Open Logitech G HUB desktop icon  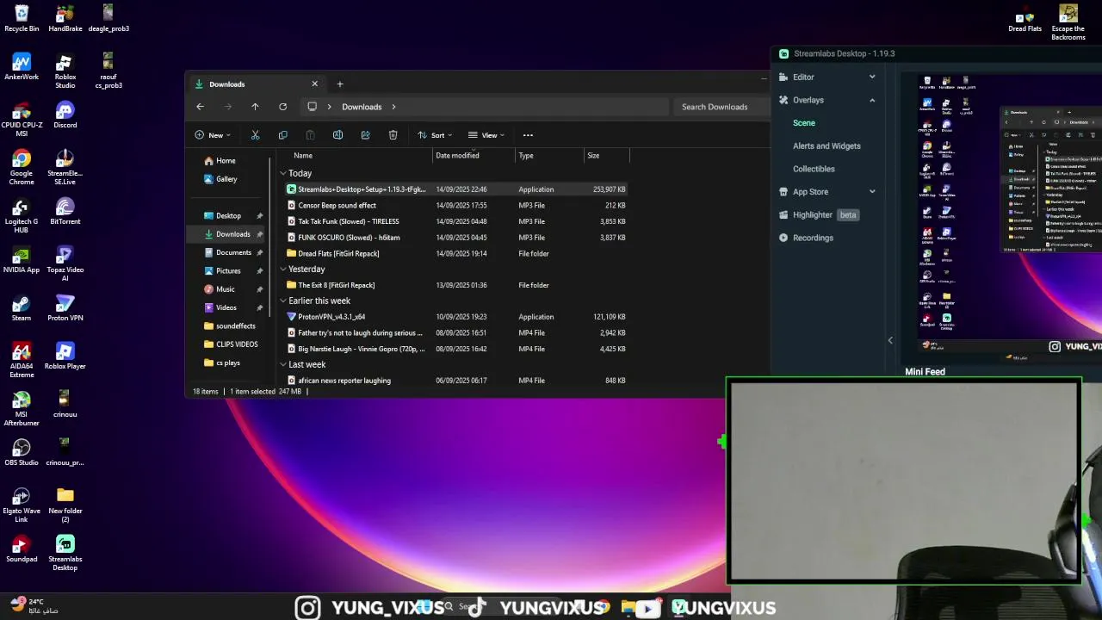pos(22,216)
